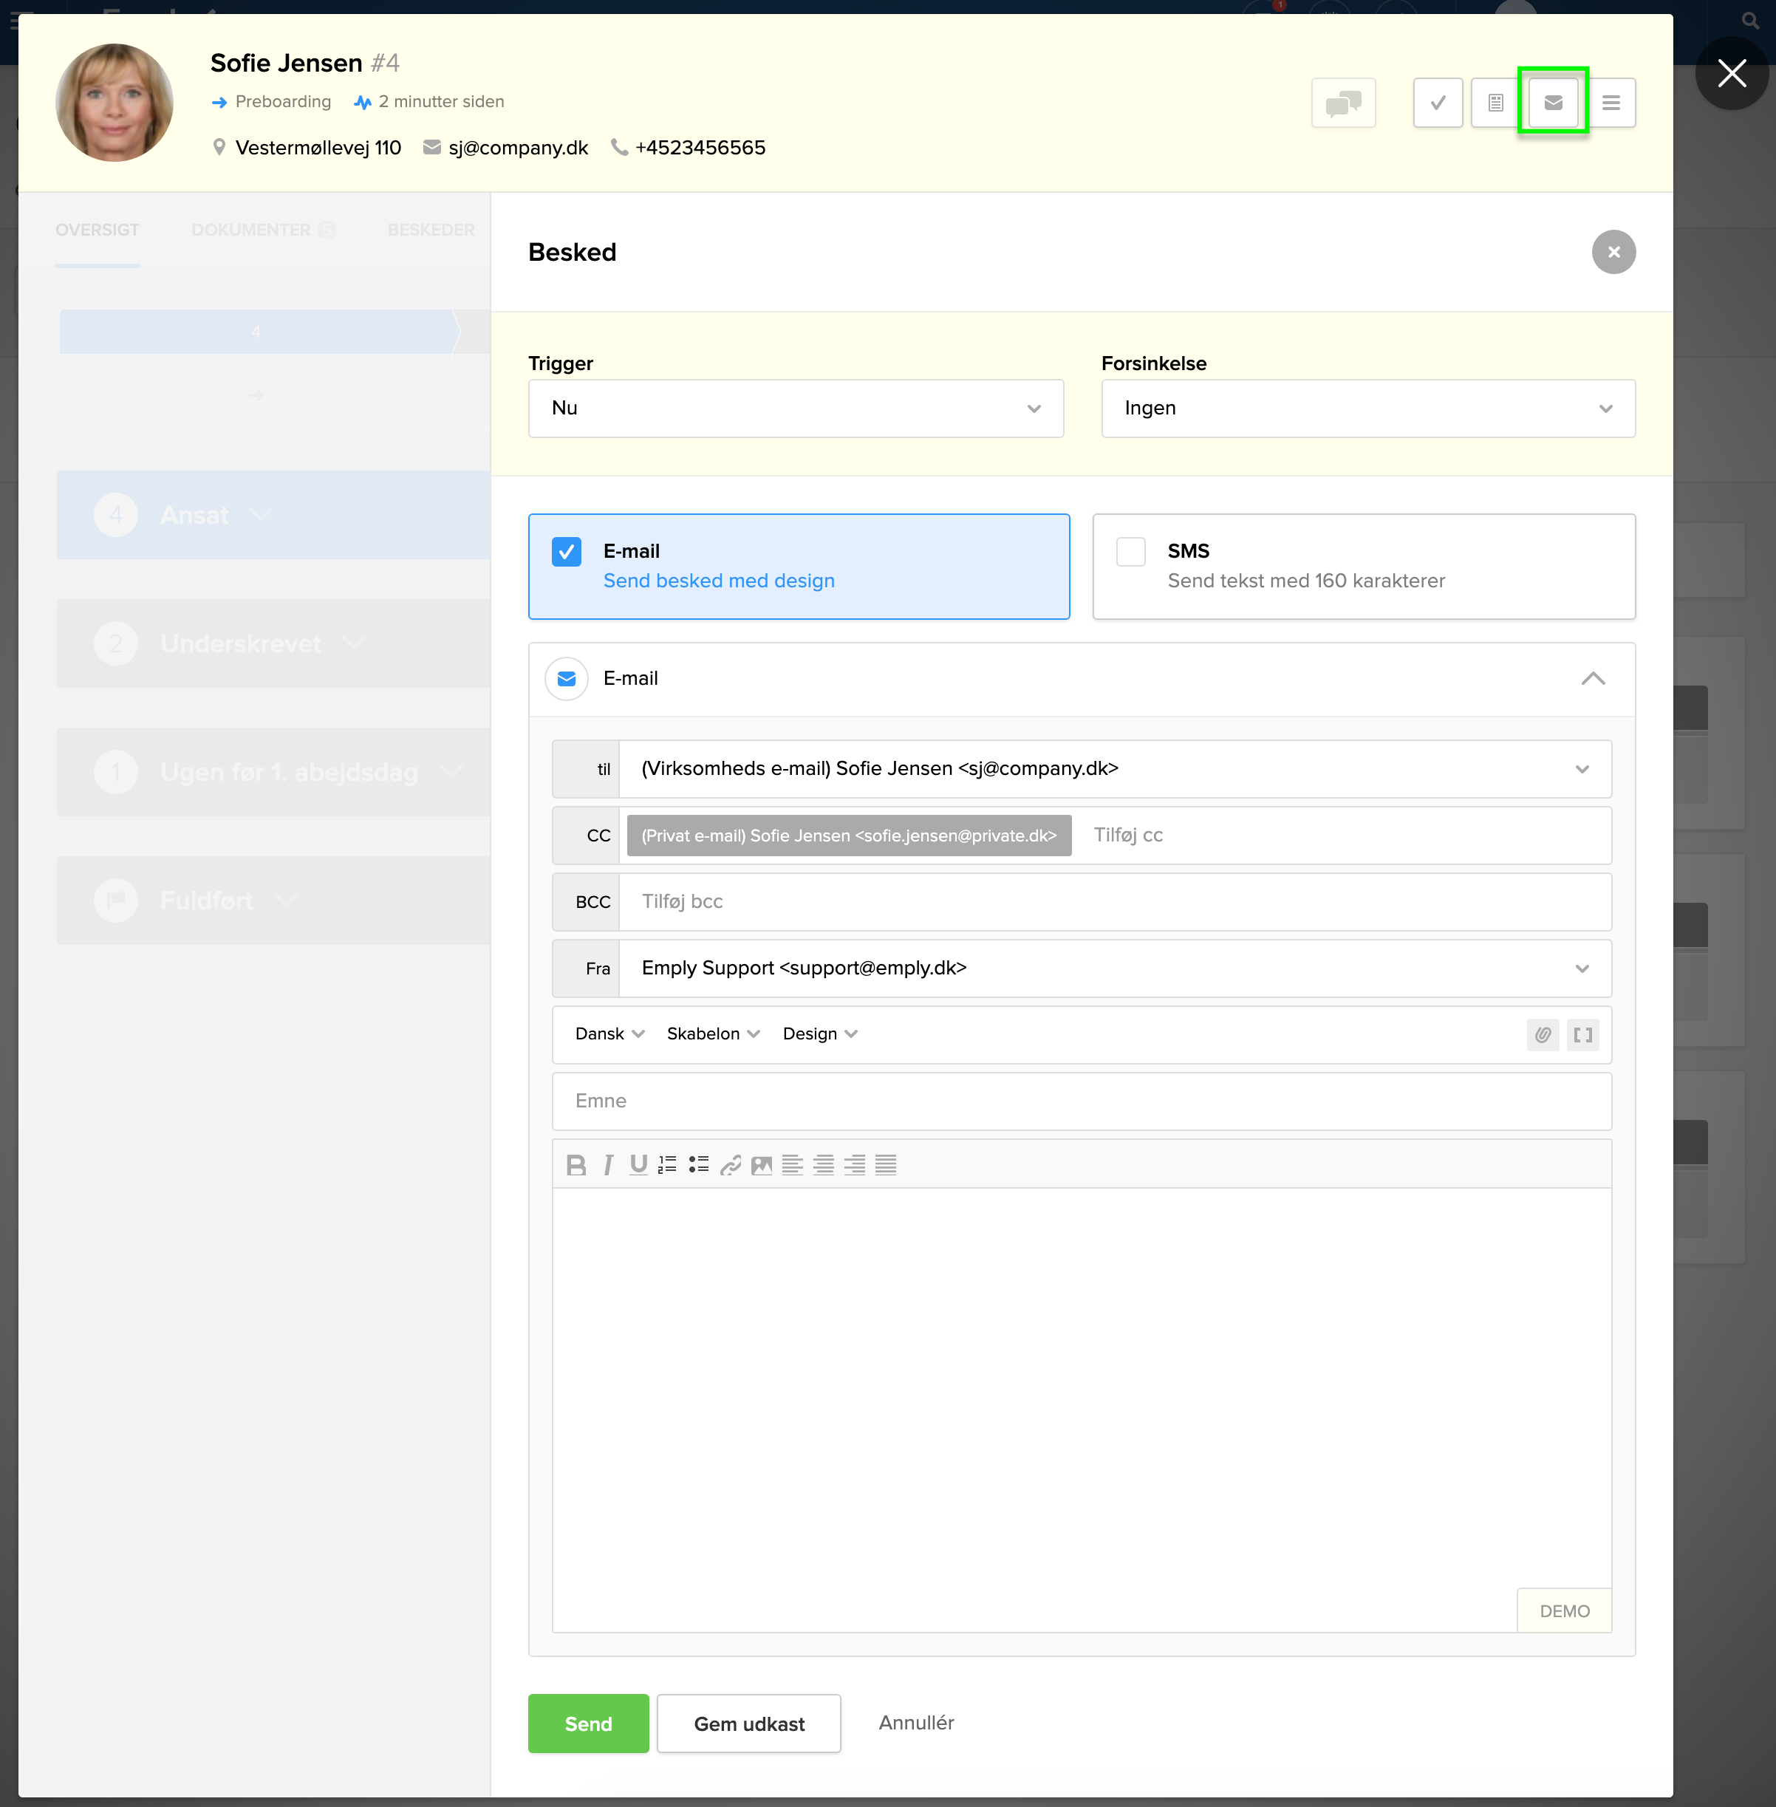Apply underline formatting to email text
Image resolution: width=1776 pixels, height=1807 pixels.
tap(638, 1164)
